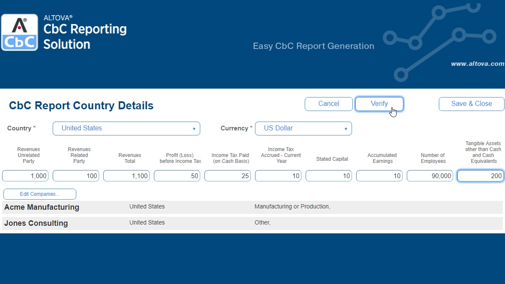The width and height of the screenshot is (505, 284).
Task: Click the Income Tax Paid field 25
Action: (x=228, y=176)
